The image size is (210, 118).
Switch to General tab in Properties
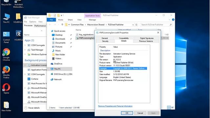105,38
